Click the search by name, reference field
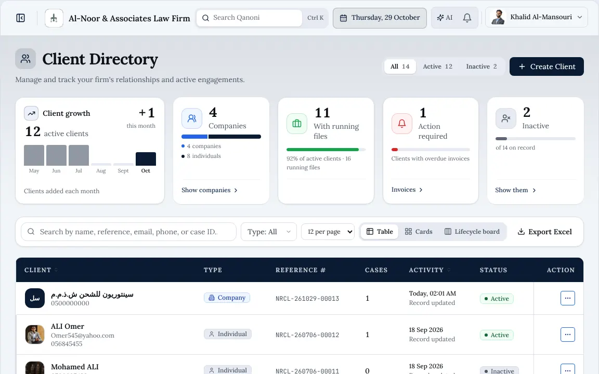The image size is (599, 374). coord(128,232)
